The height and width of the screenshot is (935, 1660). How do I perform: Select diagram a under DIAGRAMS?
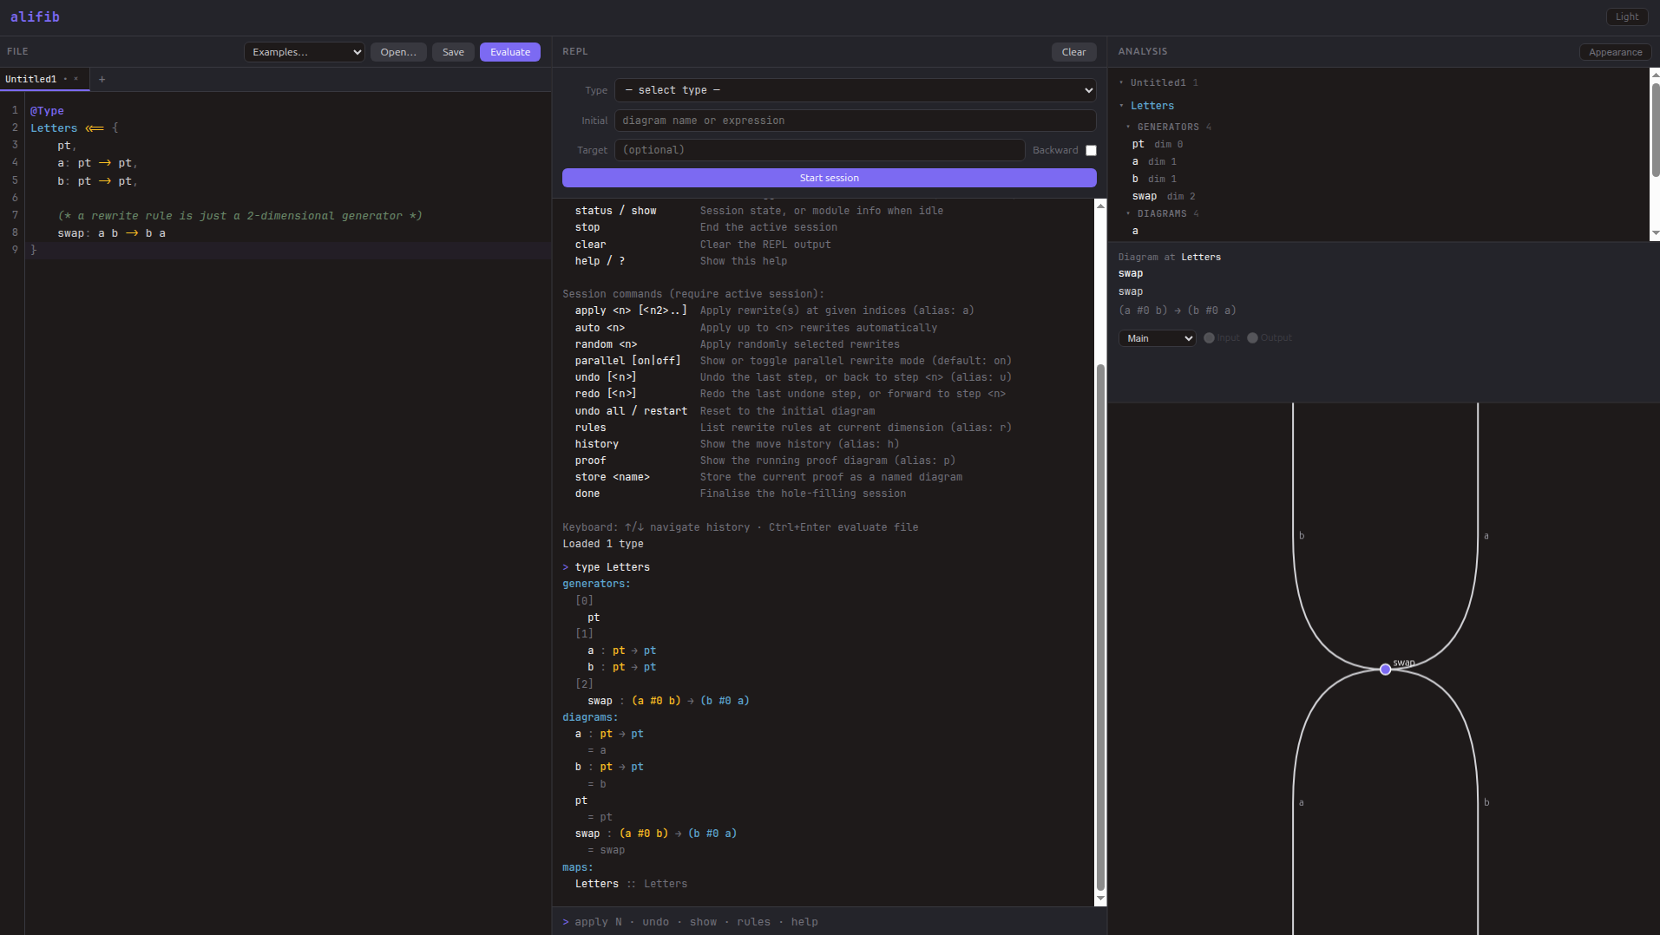click(x=1135, y=231)
